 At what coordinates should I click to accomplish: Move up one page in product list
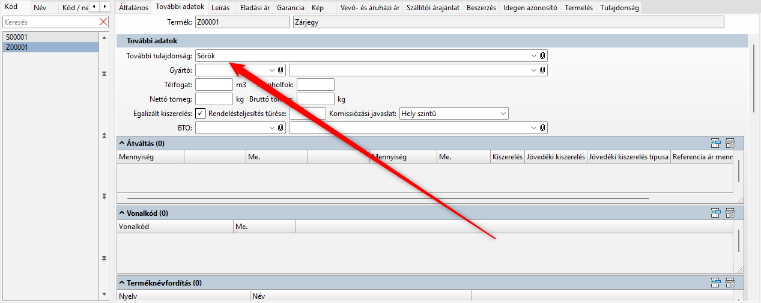pyautogui.click(x=104, y=135)
